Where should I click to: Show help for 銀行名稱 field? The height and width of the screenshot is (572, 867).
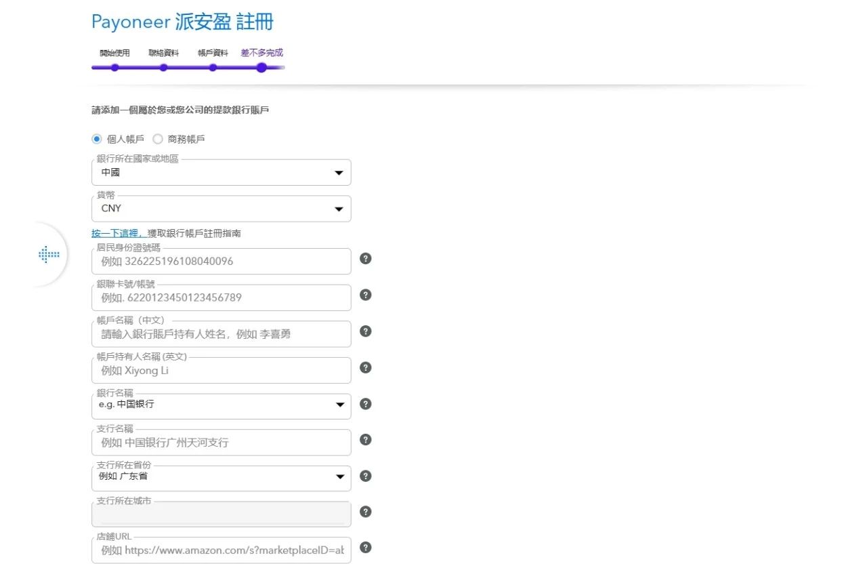pos(365,403)
